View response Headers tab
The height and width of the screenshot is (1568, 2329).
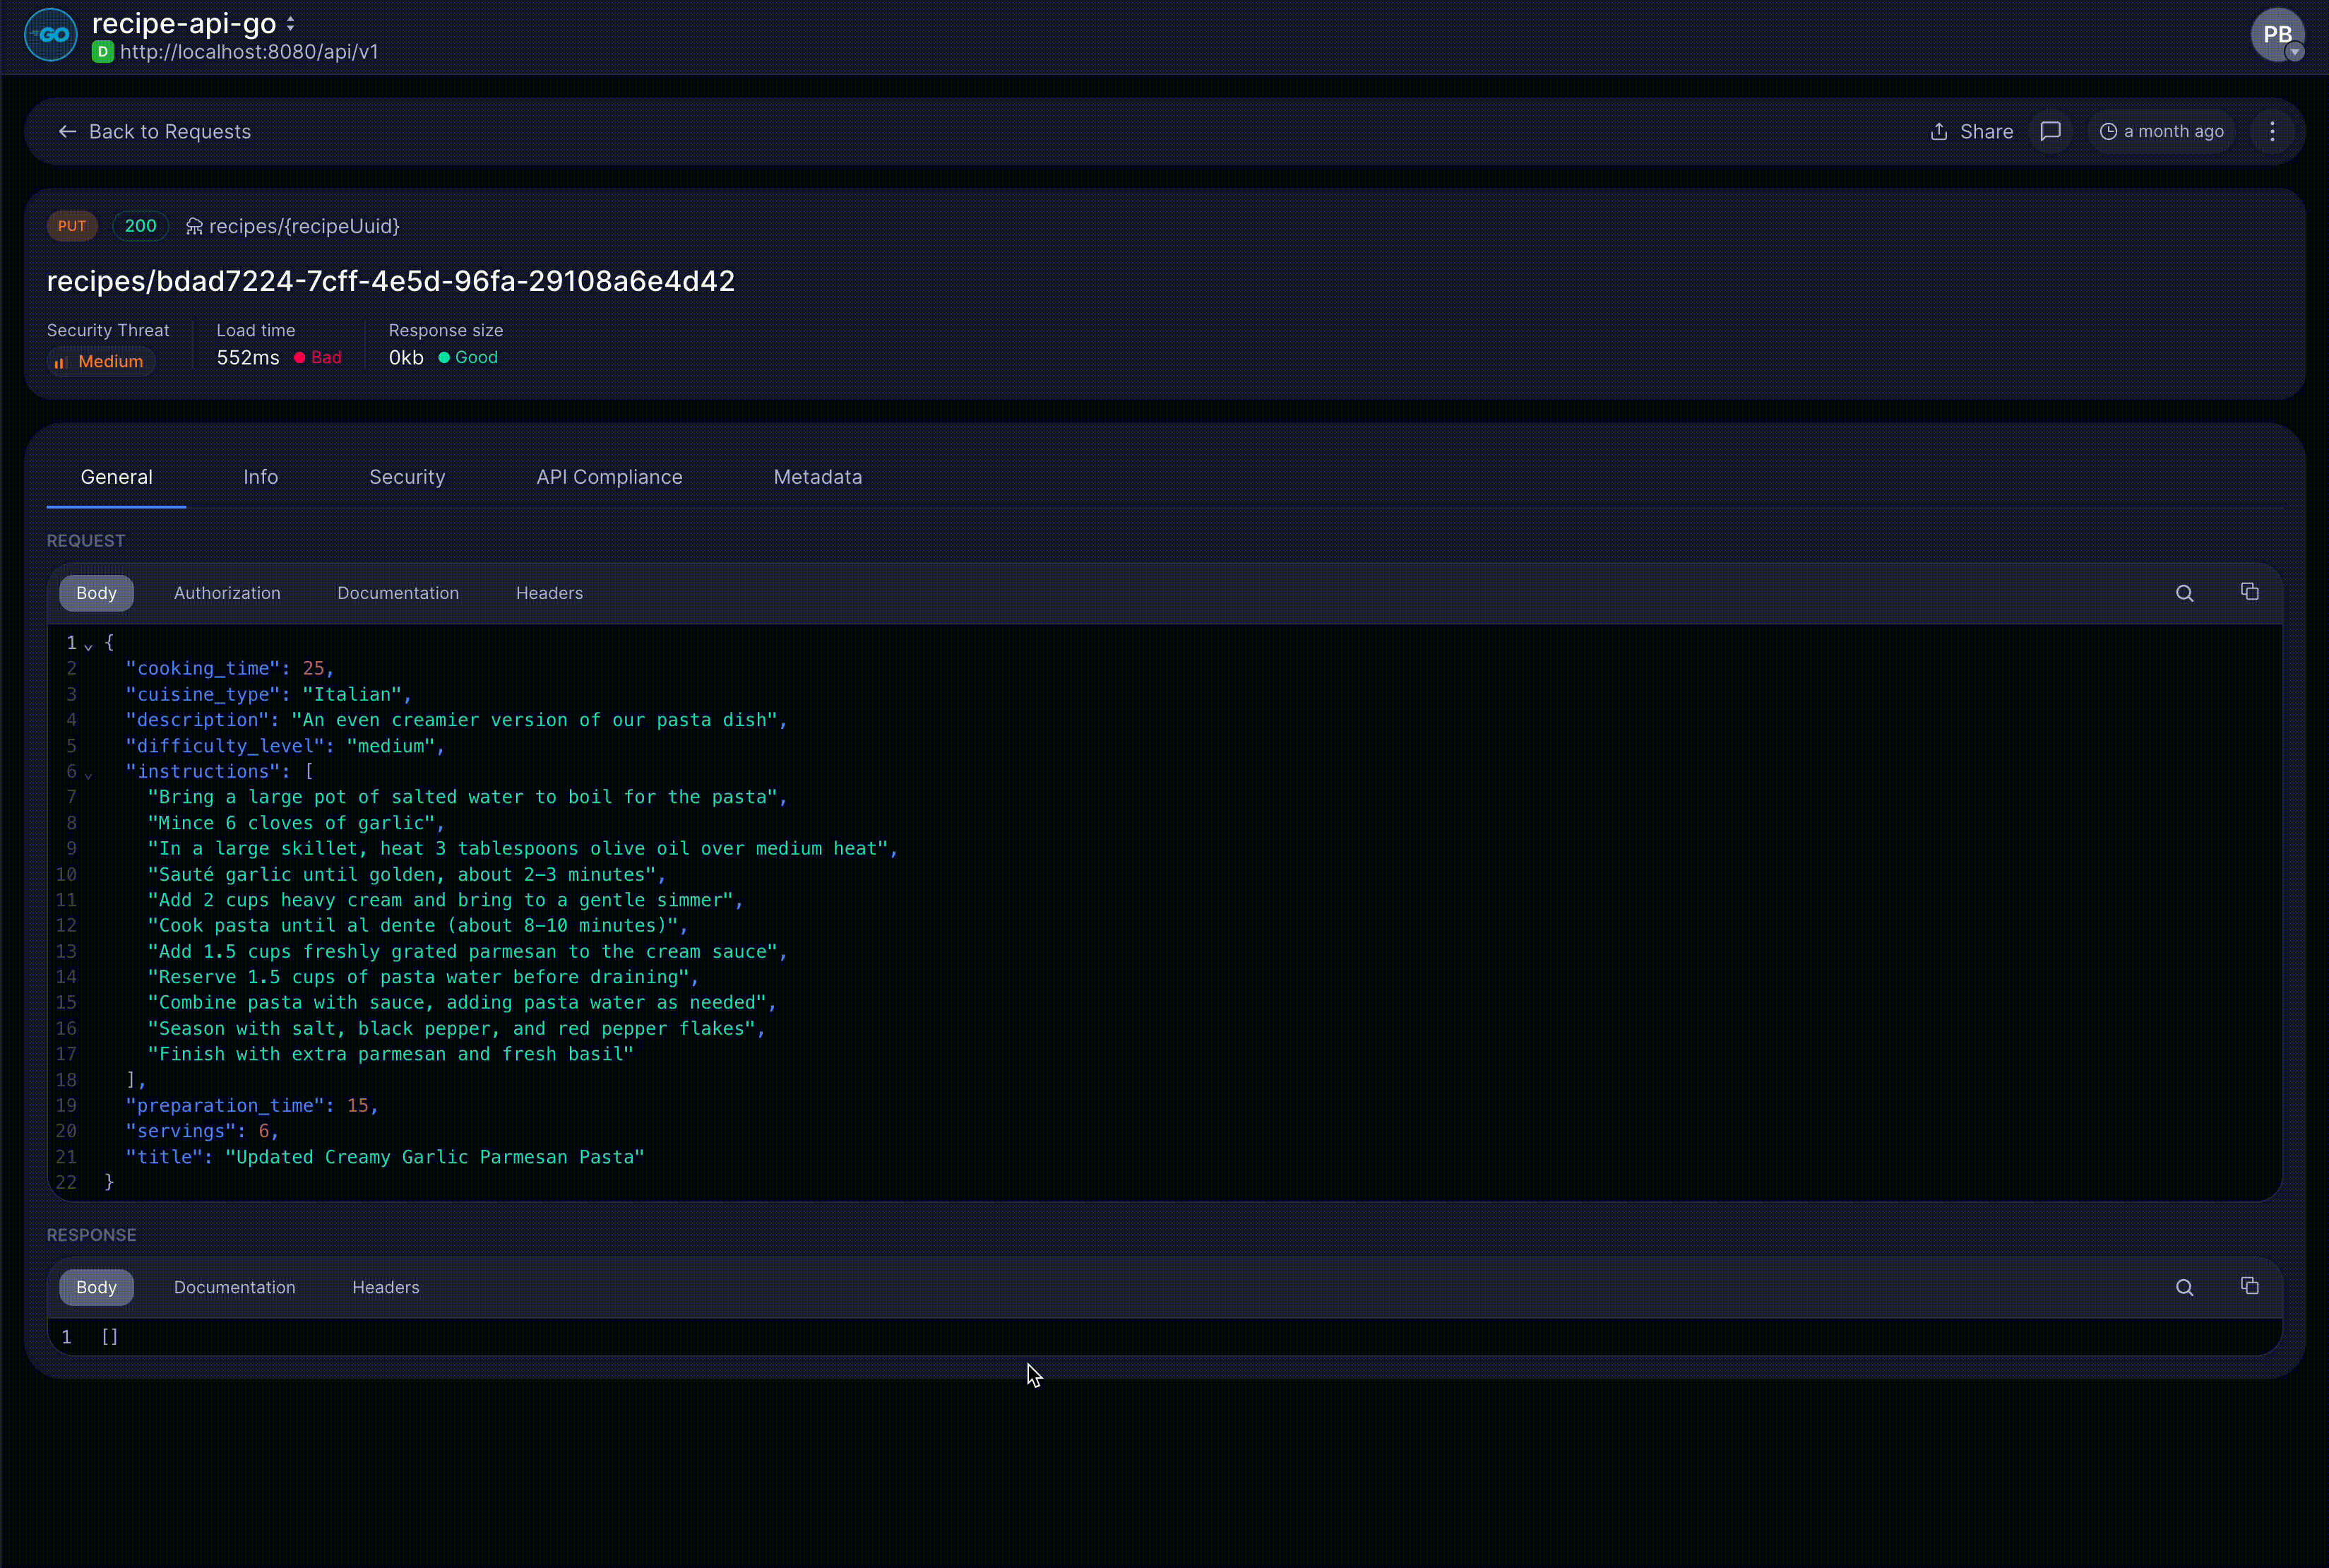click(x=385, y=1287)
